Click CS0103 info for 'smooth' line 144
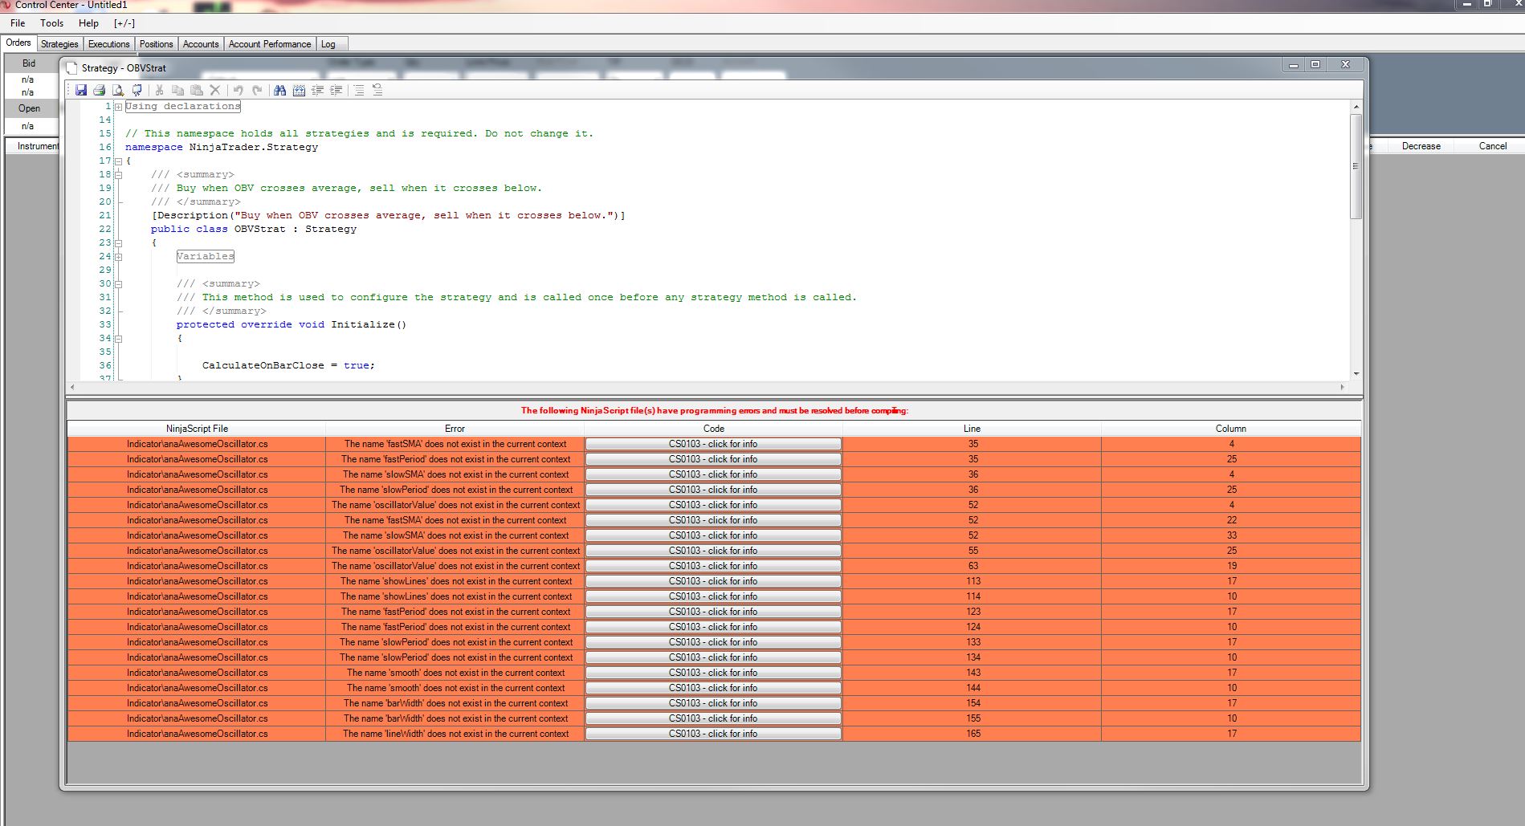Screen dimensions: 1525x826 pyautogui.click(x=713, y=688)
